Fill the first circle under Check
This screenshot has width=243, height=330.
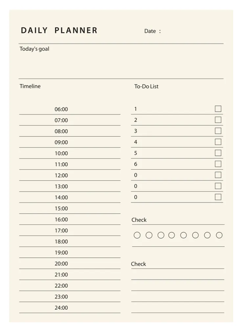pos(137,235)
